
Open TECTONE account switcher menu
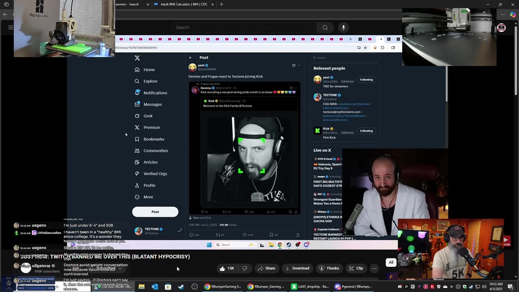click(x=157, y=231)
